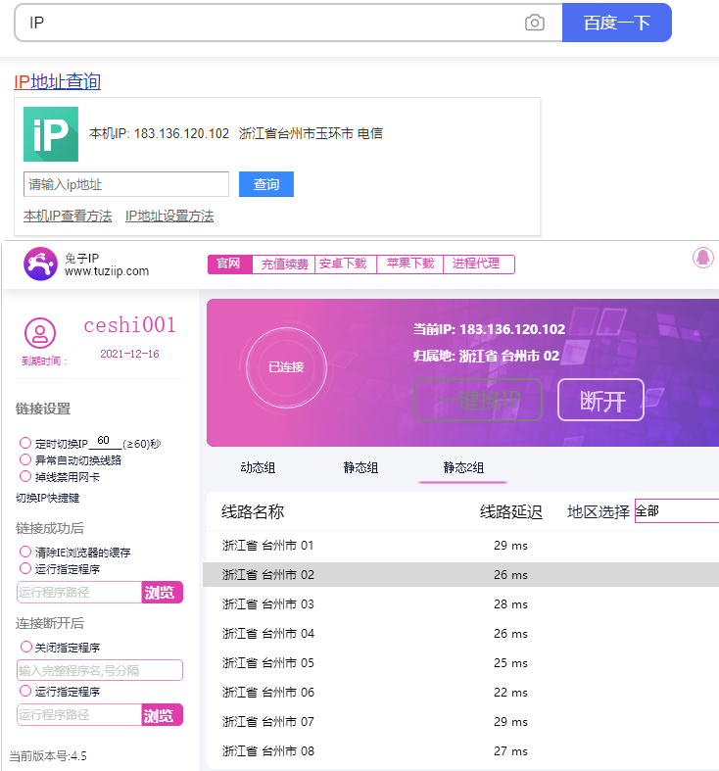The image size is (719, 771).
Task: Click the 断开 disconnect button
Action: click(x=601, y=401)
